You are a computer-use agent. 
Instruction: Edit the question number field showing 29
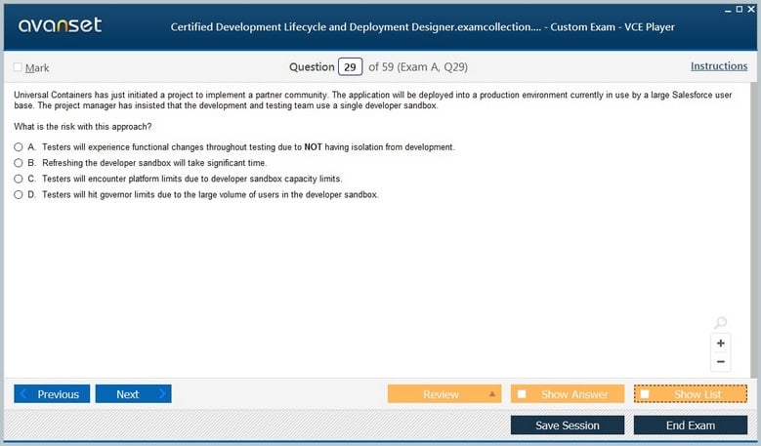coord(350,67)
